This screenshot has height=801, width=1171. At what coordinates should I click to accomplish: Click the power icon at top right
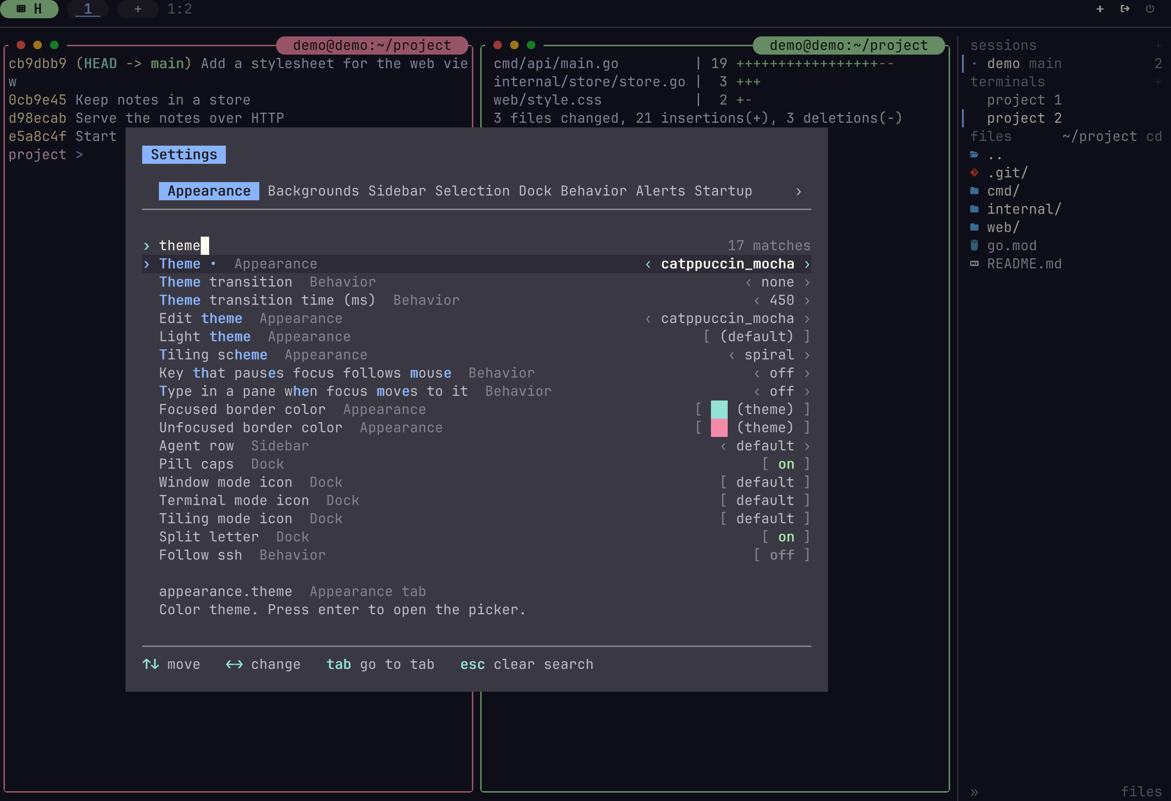(x=1150, y=9)
